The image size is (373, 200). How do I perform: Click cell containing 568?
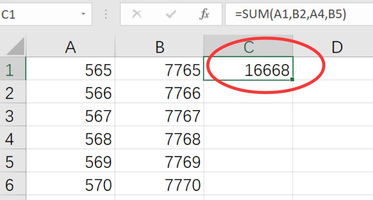70,138
